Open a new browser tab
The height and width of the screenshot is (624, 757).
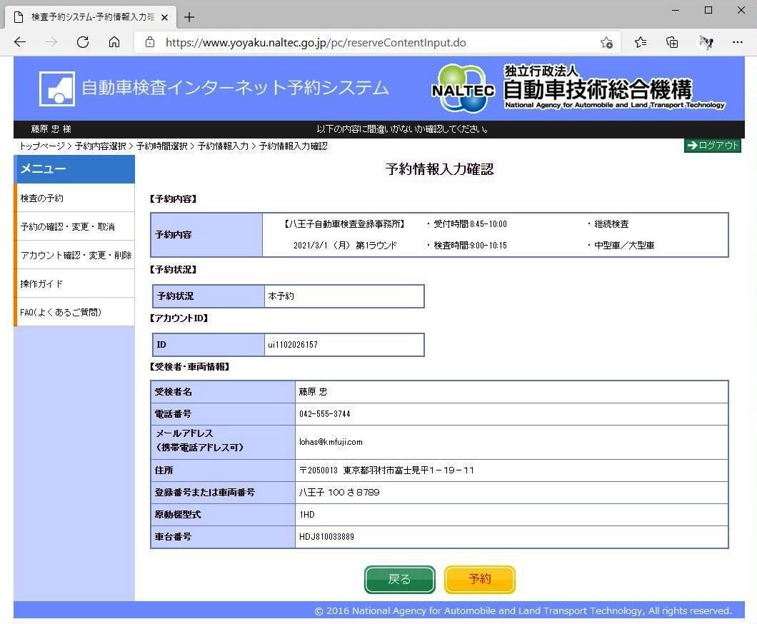(189, 17)
